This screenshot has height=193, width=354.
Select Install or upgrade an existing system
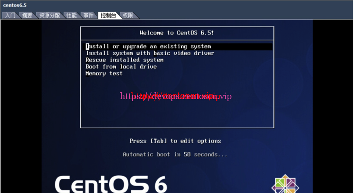pyautogui.click(x=148, y=47)
